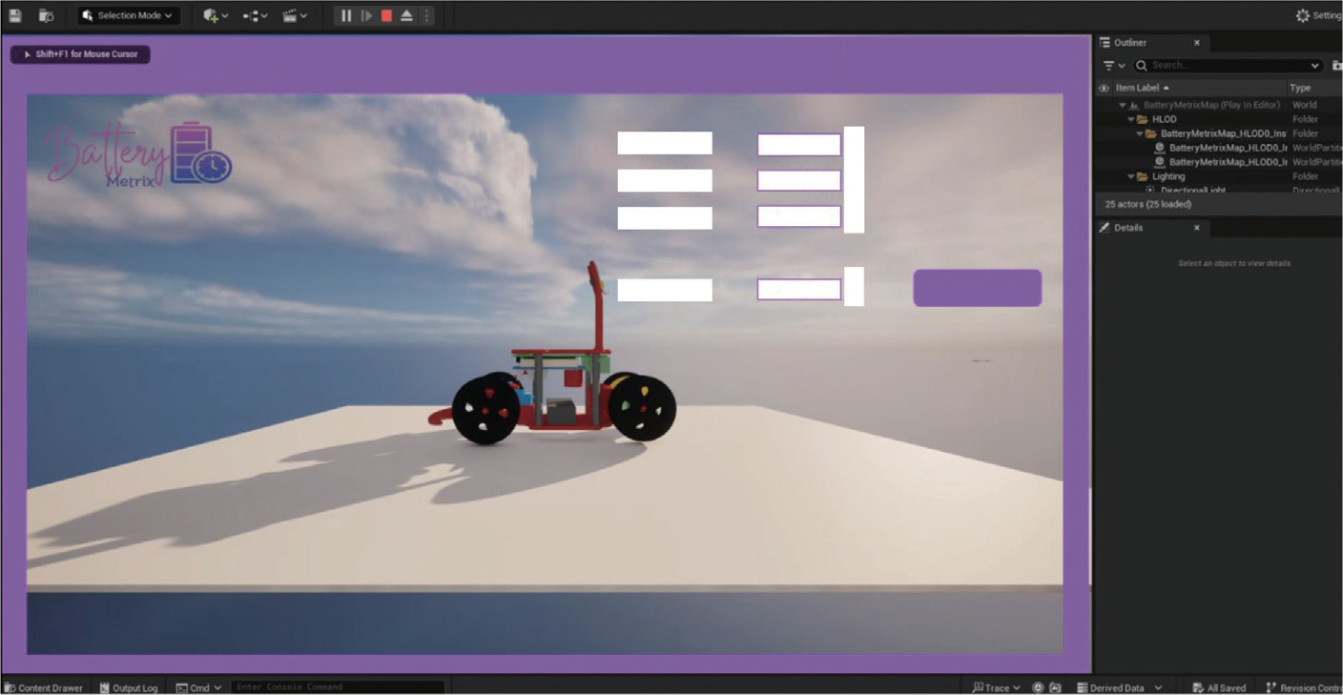Click the Battery Metrix logo
1343x695 pixels.
[x=139, y=153]
